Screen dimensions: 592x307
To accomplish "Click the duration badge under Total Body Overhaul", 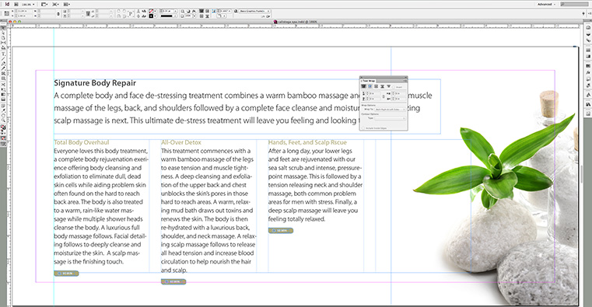I will (66, 273).
